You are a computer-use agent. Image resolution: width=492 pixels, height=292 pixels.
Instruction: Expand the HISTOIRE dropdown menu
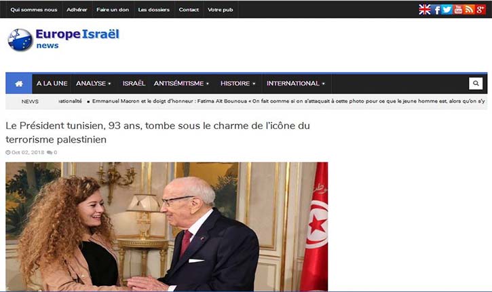(238, 84)
